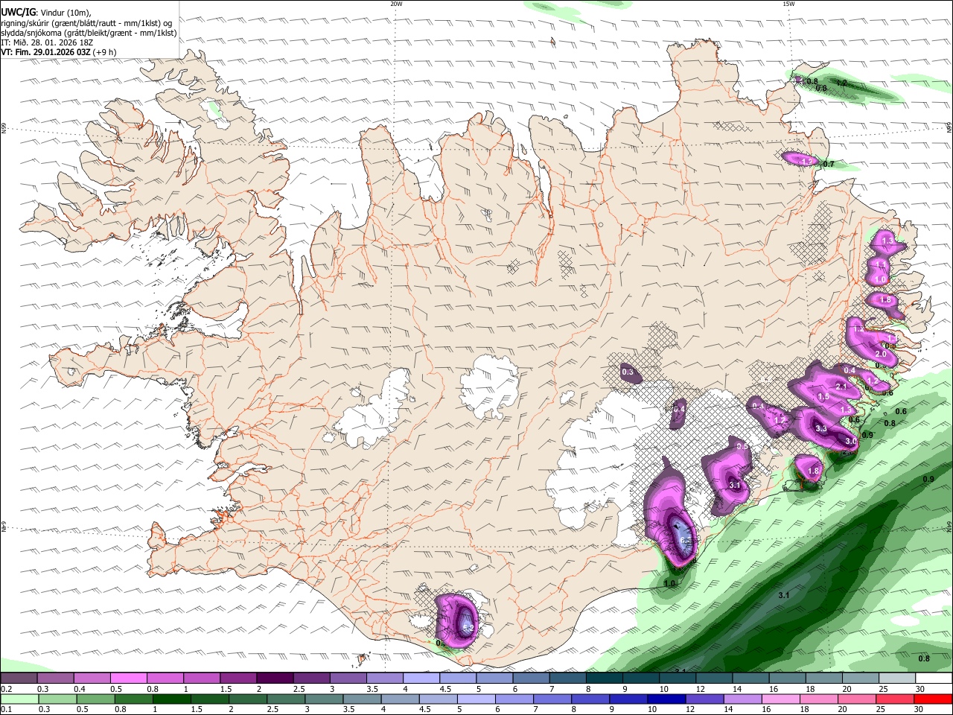Click the 0.7 value near the northeast coast
Screen dimensions: 953x715
[829, 164]
